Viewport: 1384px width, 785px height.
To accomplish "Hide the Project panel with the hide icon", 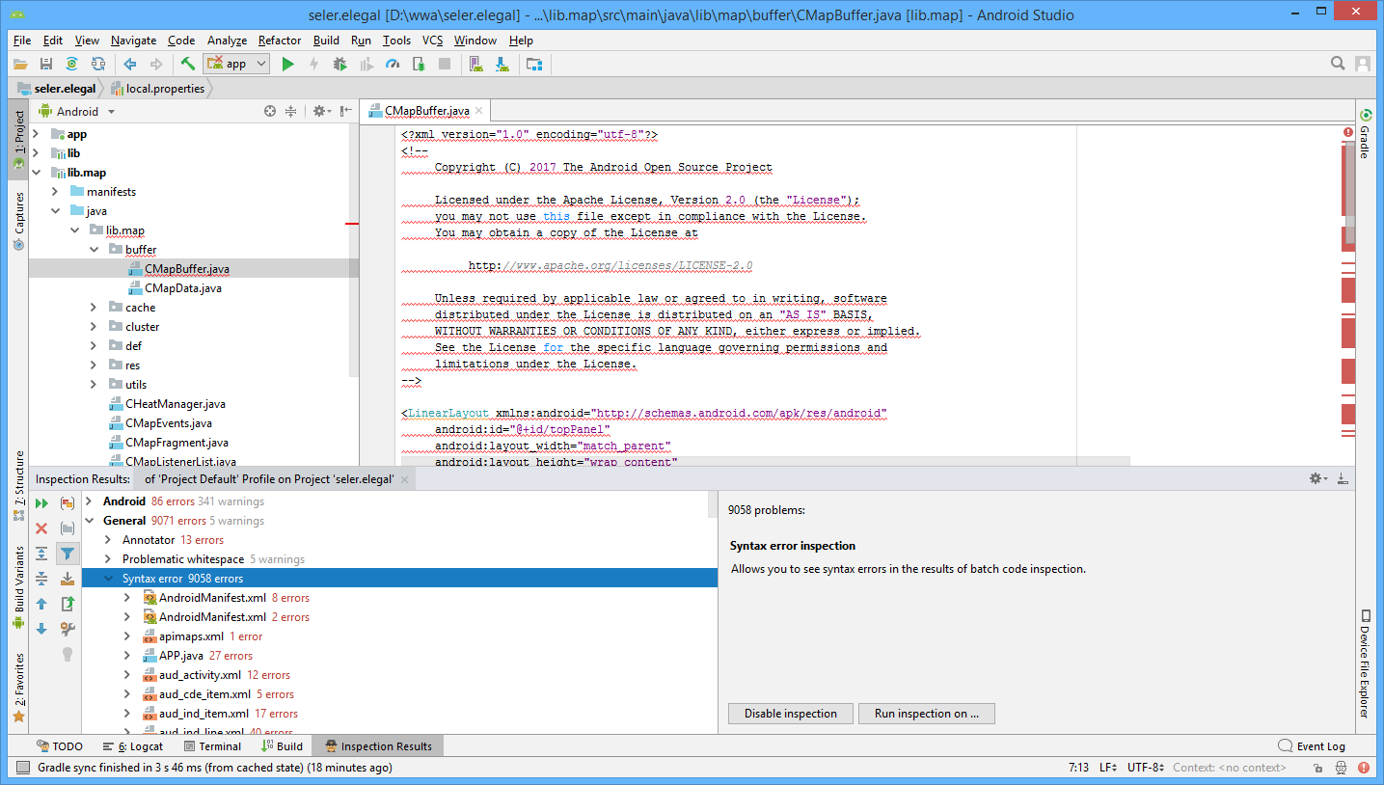I will (x=346, y=111).
